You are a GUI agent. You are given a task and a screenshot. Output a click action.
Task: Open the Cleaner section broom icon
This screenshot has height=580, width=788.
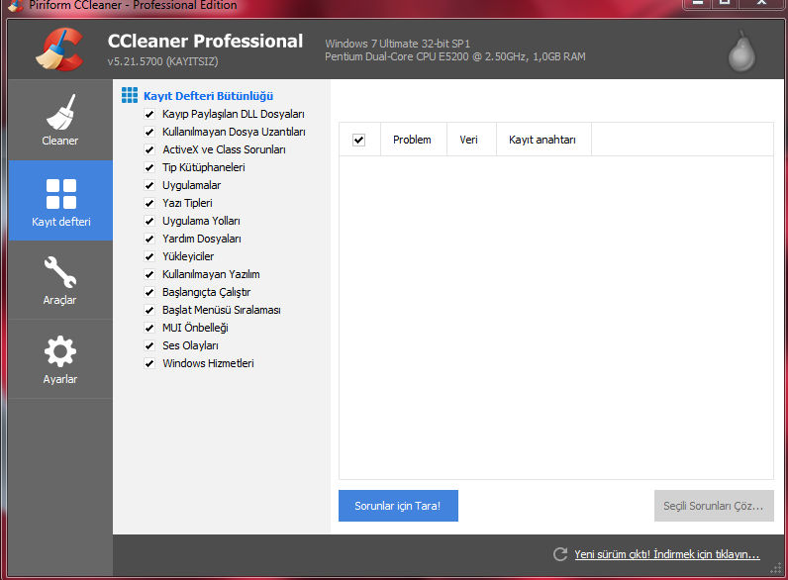click(60, 112)
